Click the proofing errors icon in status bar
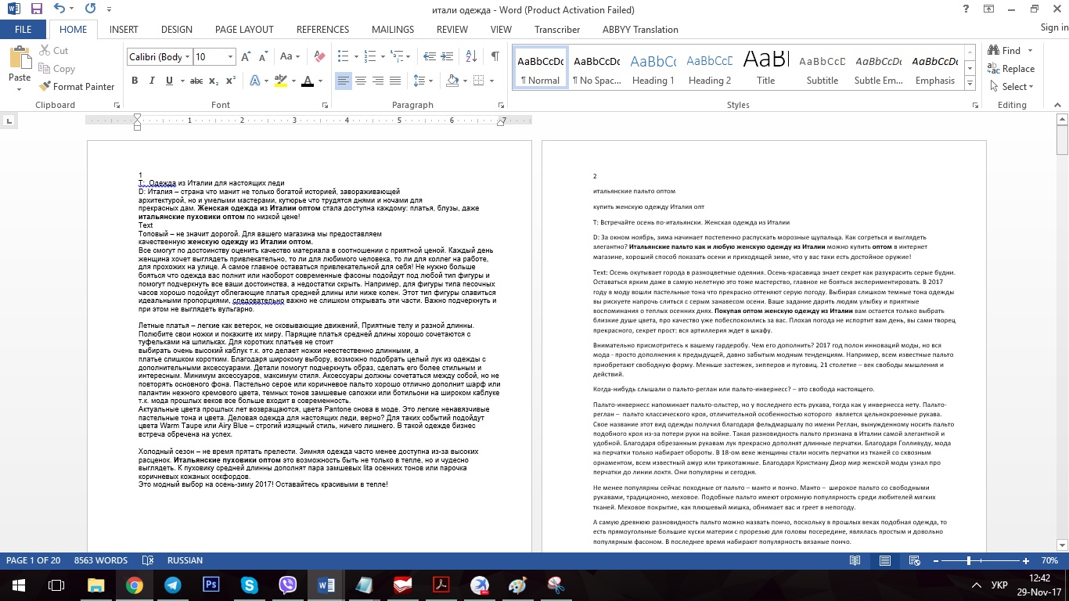 148,560
